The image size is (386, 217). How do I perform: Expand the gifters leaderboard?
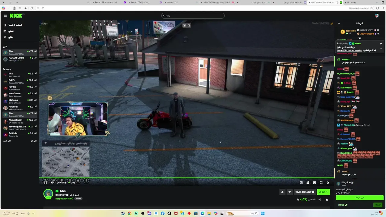click(359, 38)
